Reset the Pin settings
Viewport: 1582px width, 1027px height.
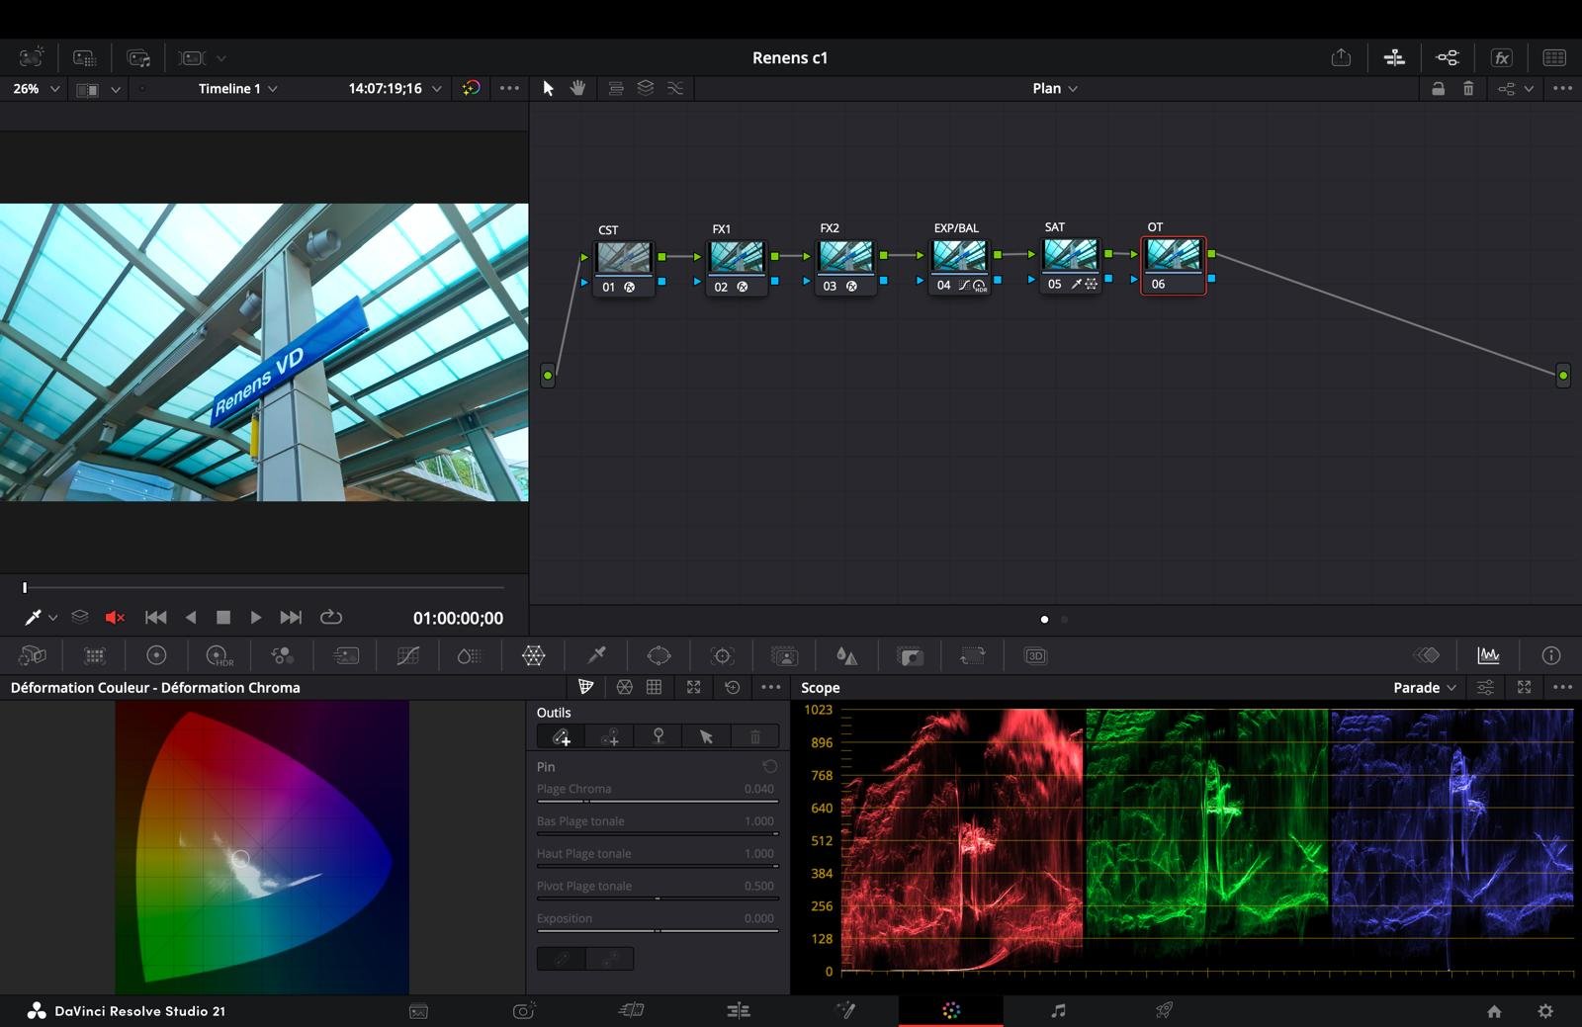[769, 766]
